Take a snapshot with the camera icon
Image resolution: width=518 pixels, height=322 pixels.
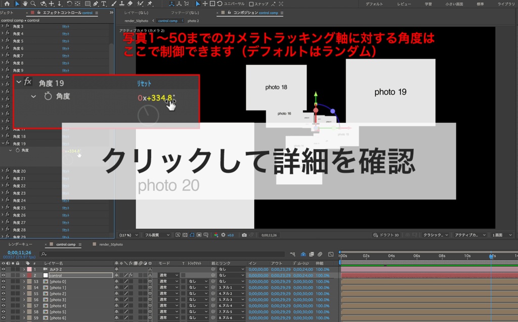[244, 235]
